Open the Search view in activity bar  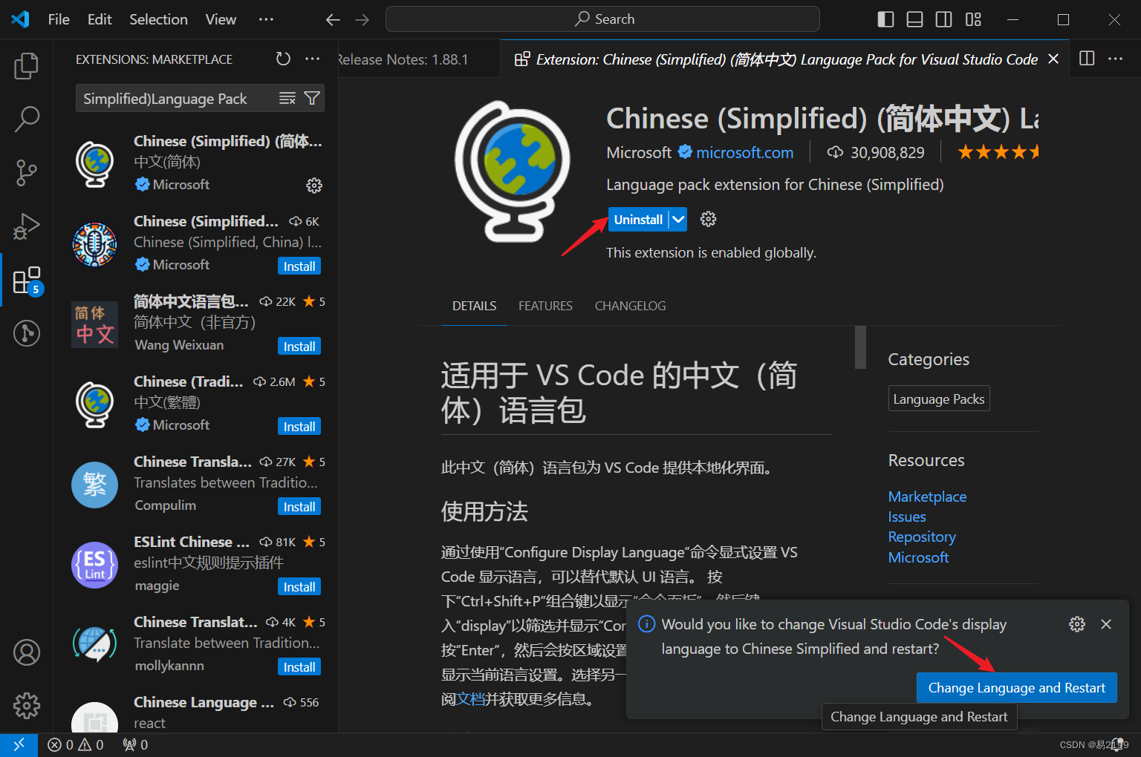click(x=27, y=119)
